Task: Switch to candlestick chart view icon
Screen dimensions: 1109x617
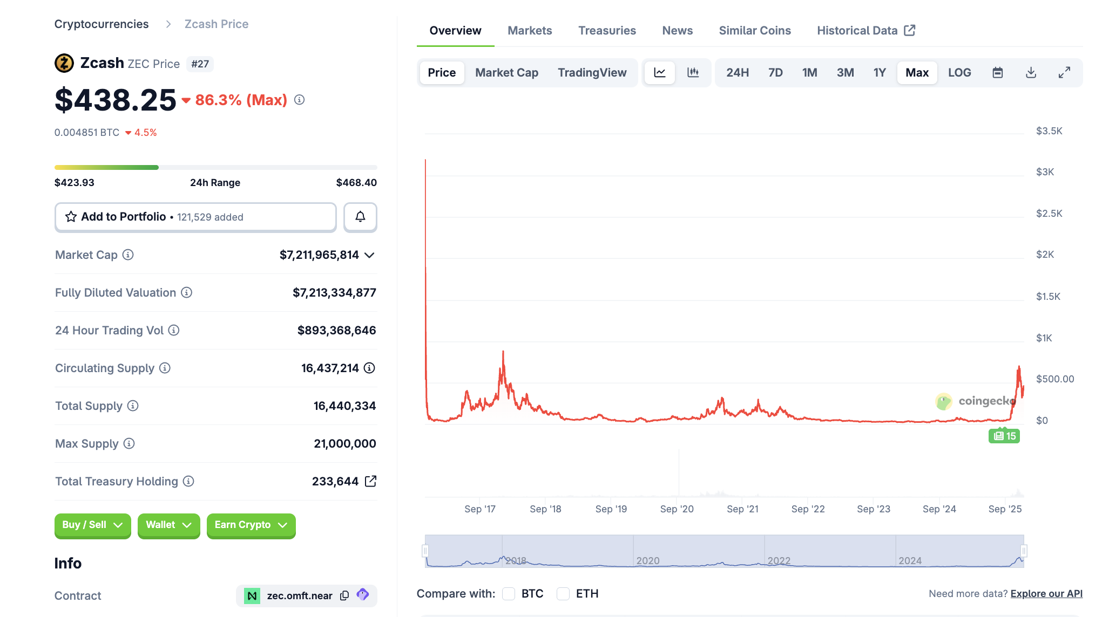Action: tap(693, 72)
